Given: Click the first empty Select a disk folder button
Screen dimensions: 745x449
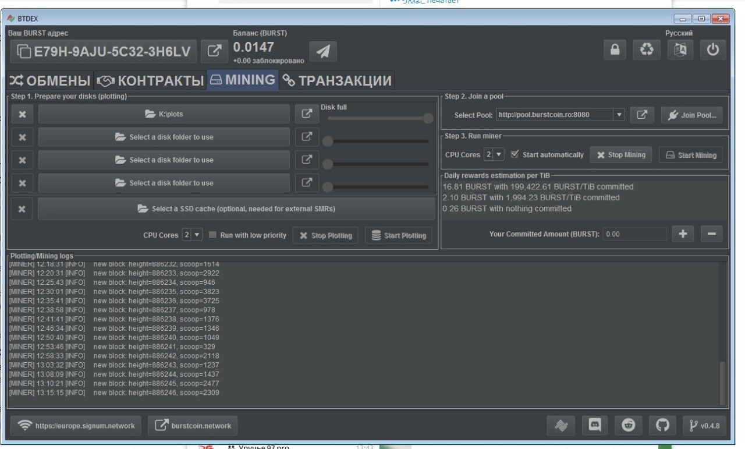Looking at the screenshot, I should pyautogui.click(x=164, y=137).
